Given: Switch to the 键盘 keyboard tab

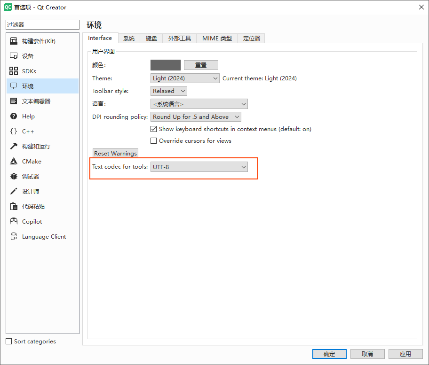Looking at the screenshot, I should click(x=151, y=39).
